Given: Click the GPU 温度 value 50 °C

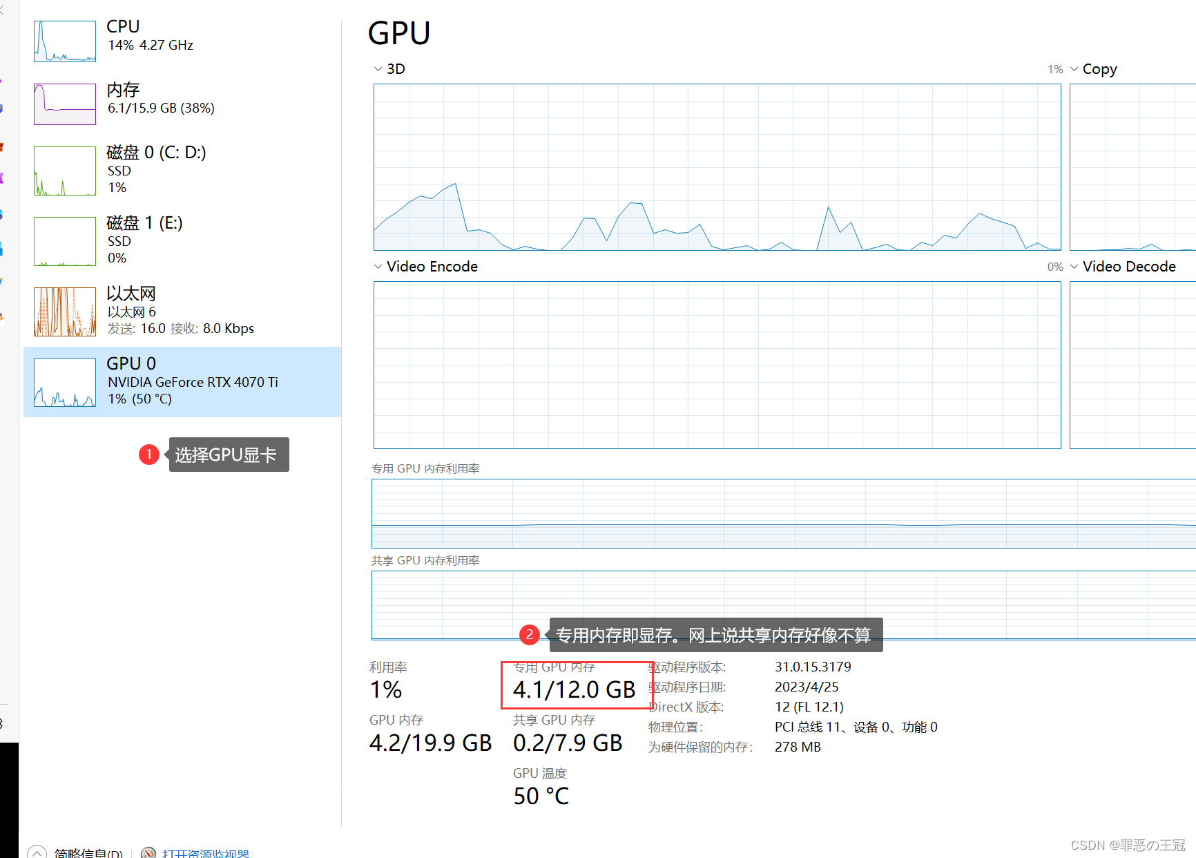Looking at the screenshot, I should [x=541, y=796].
